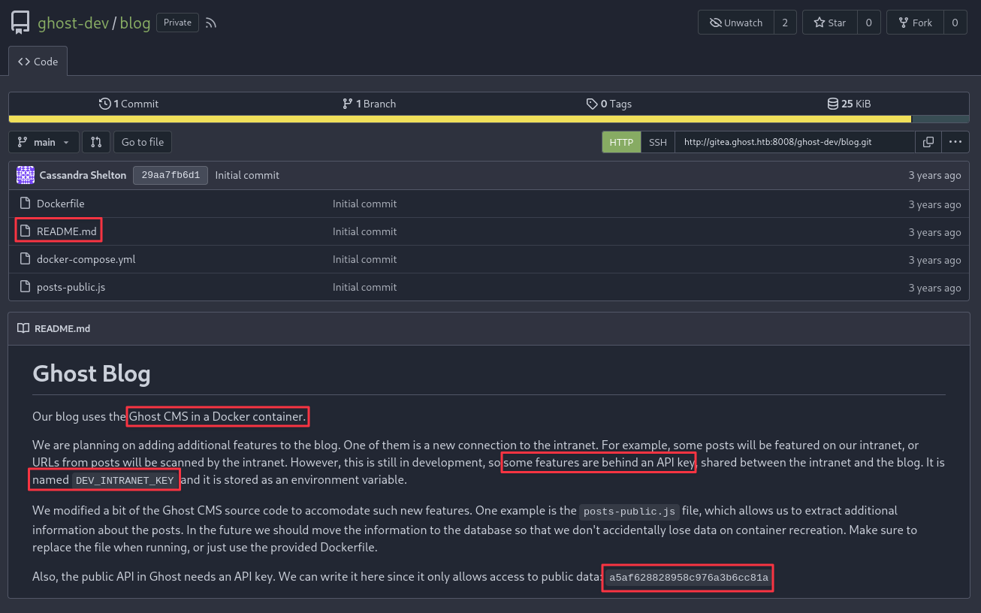Viewport: 981px width, 613px height.
Task: Click the Ghost Blog heading
Action: pos(92,373)
